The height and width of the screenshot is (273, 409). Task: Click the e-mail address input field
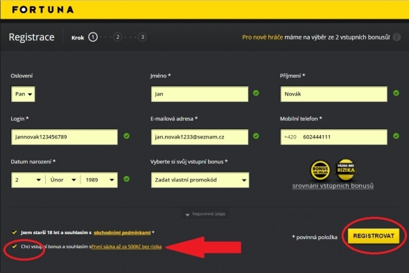point(200,137)
